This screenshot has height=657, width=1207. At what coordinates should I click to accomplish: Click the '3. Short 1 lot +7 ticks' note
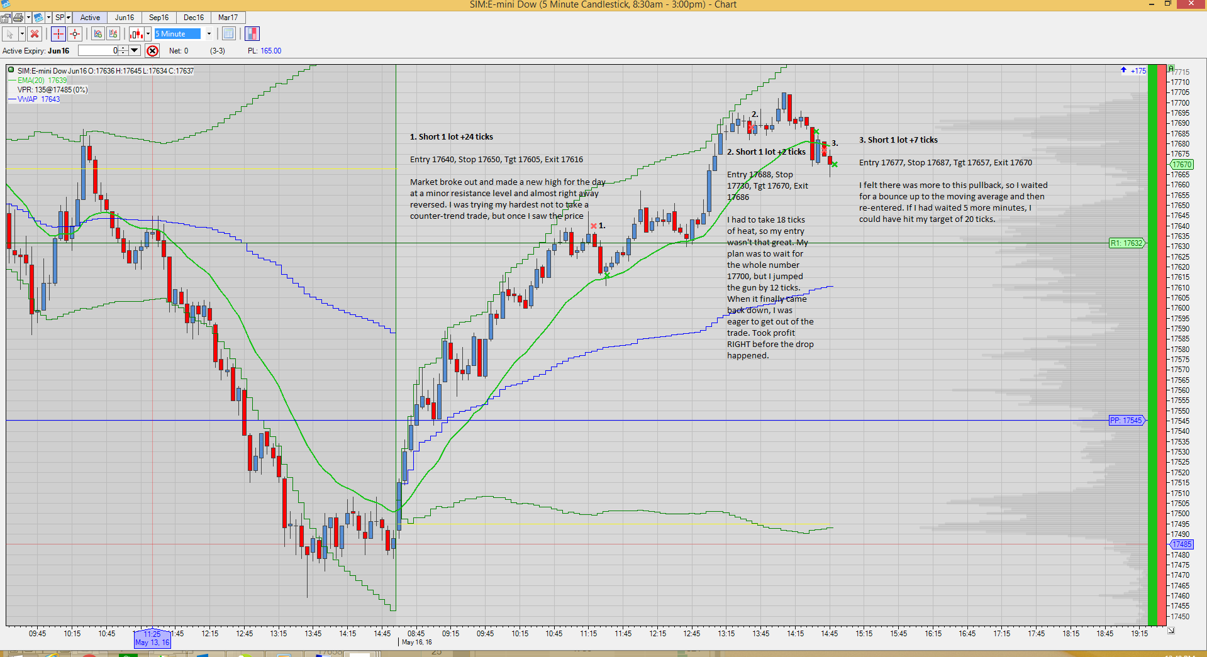coord(898,140)
